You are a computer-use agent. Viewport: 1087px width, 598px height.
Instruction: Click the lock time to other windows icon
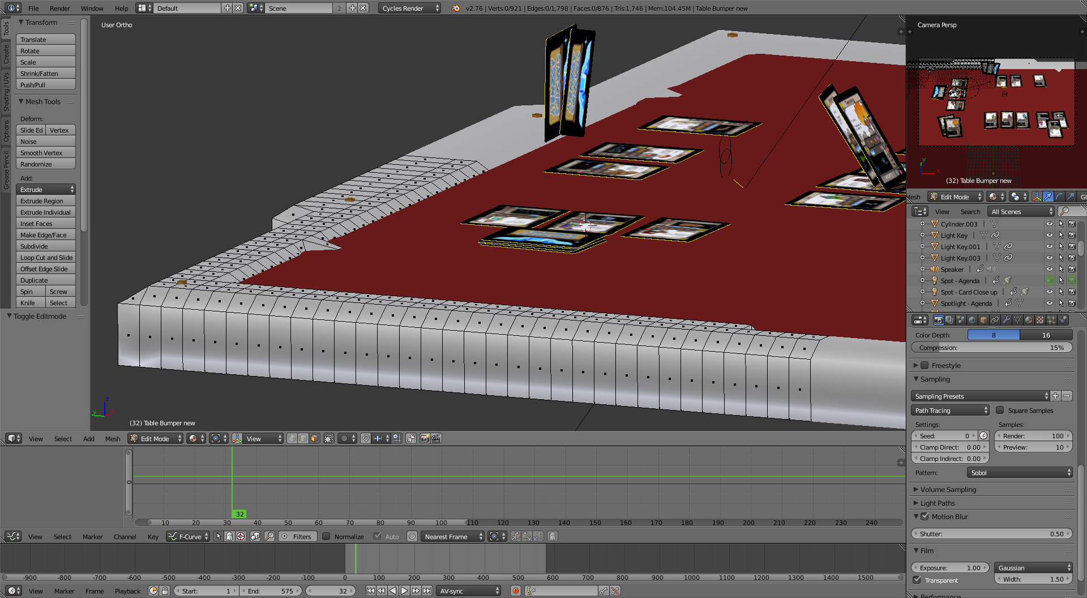(165, 591)
